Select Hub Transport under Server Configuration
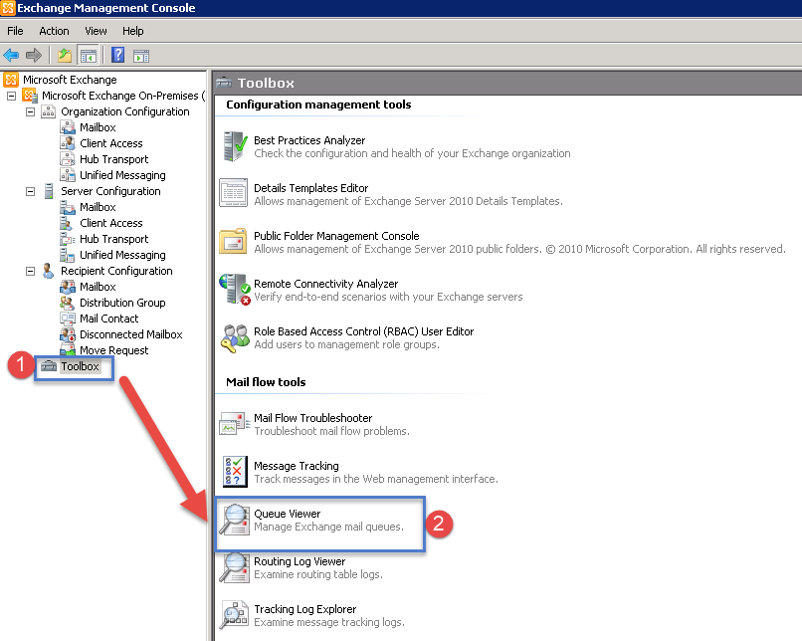802x641 pixels. tap(114, 239)
